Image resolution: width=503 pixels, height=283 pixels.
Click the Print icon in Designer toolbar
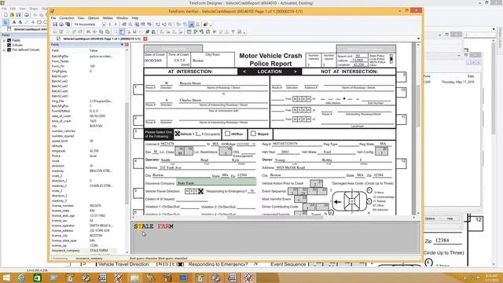(27, 15)
